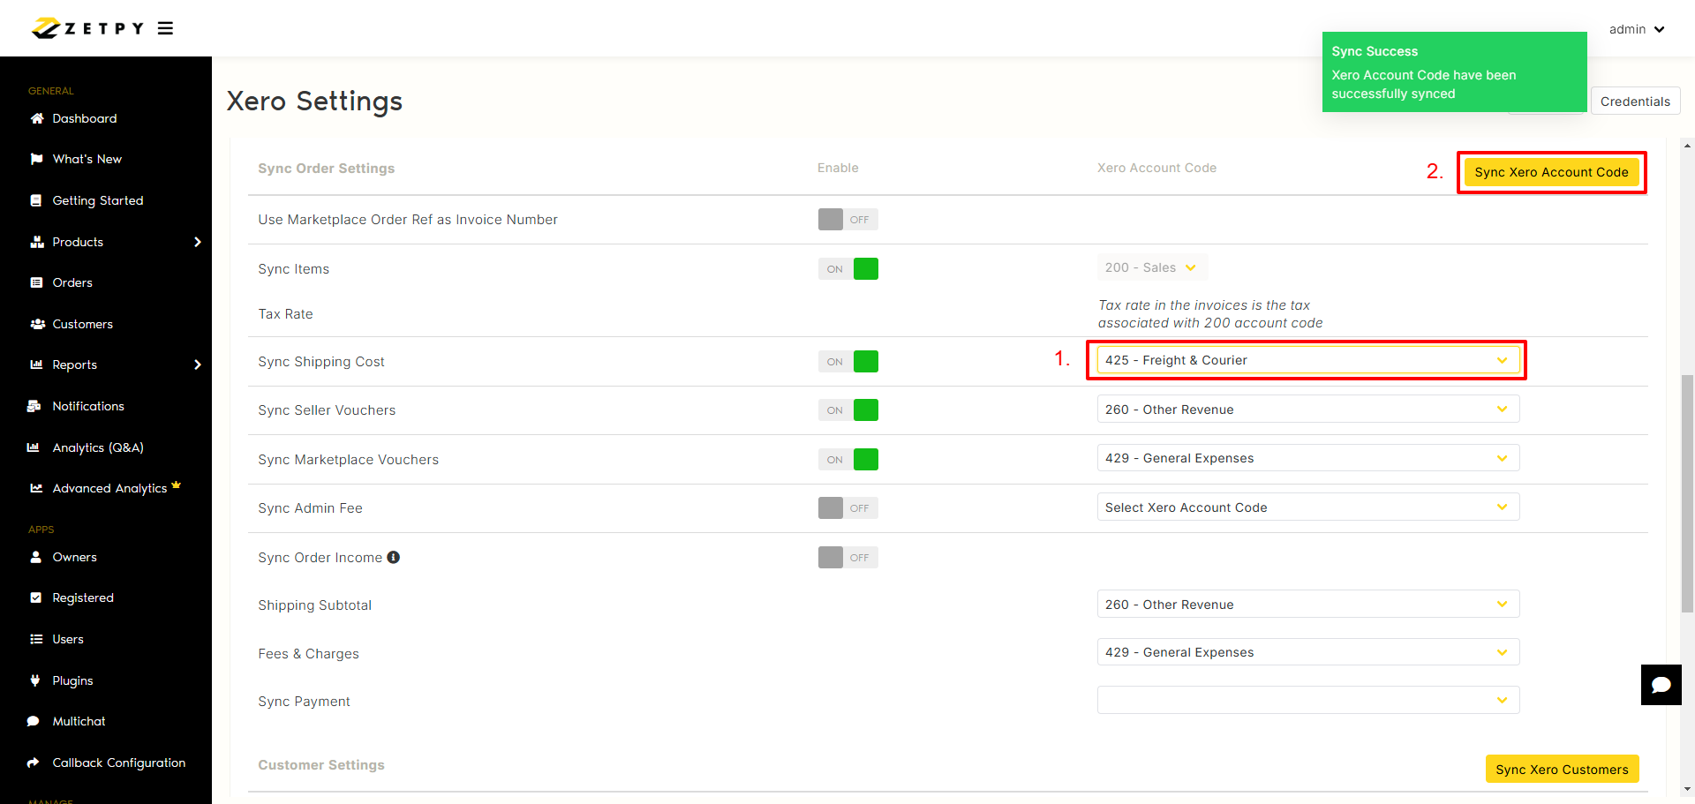Enable Use Marketplace Order Ref toggle
1695x804 pixels.
click(848, 220)
